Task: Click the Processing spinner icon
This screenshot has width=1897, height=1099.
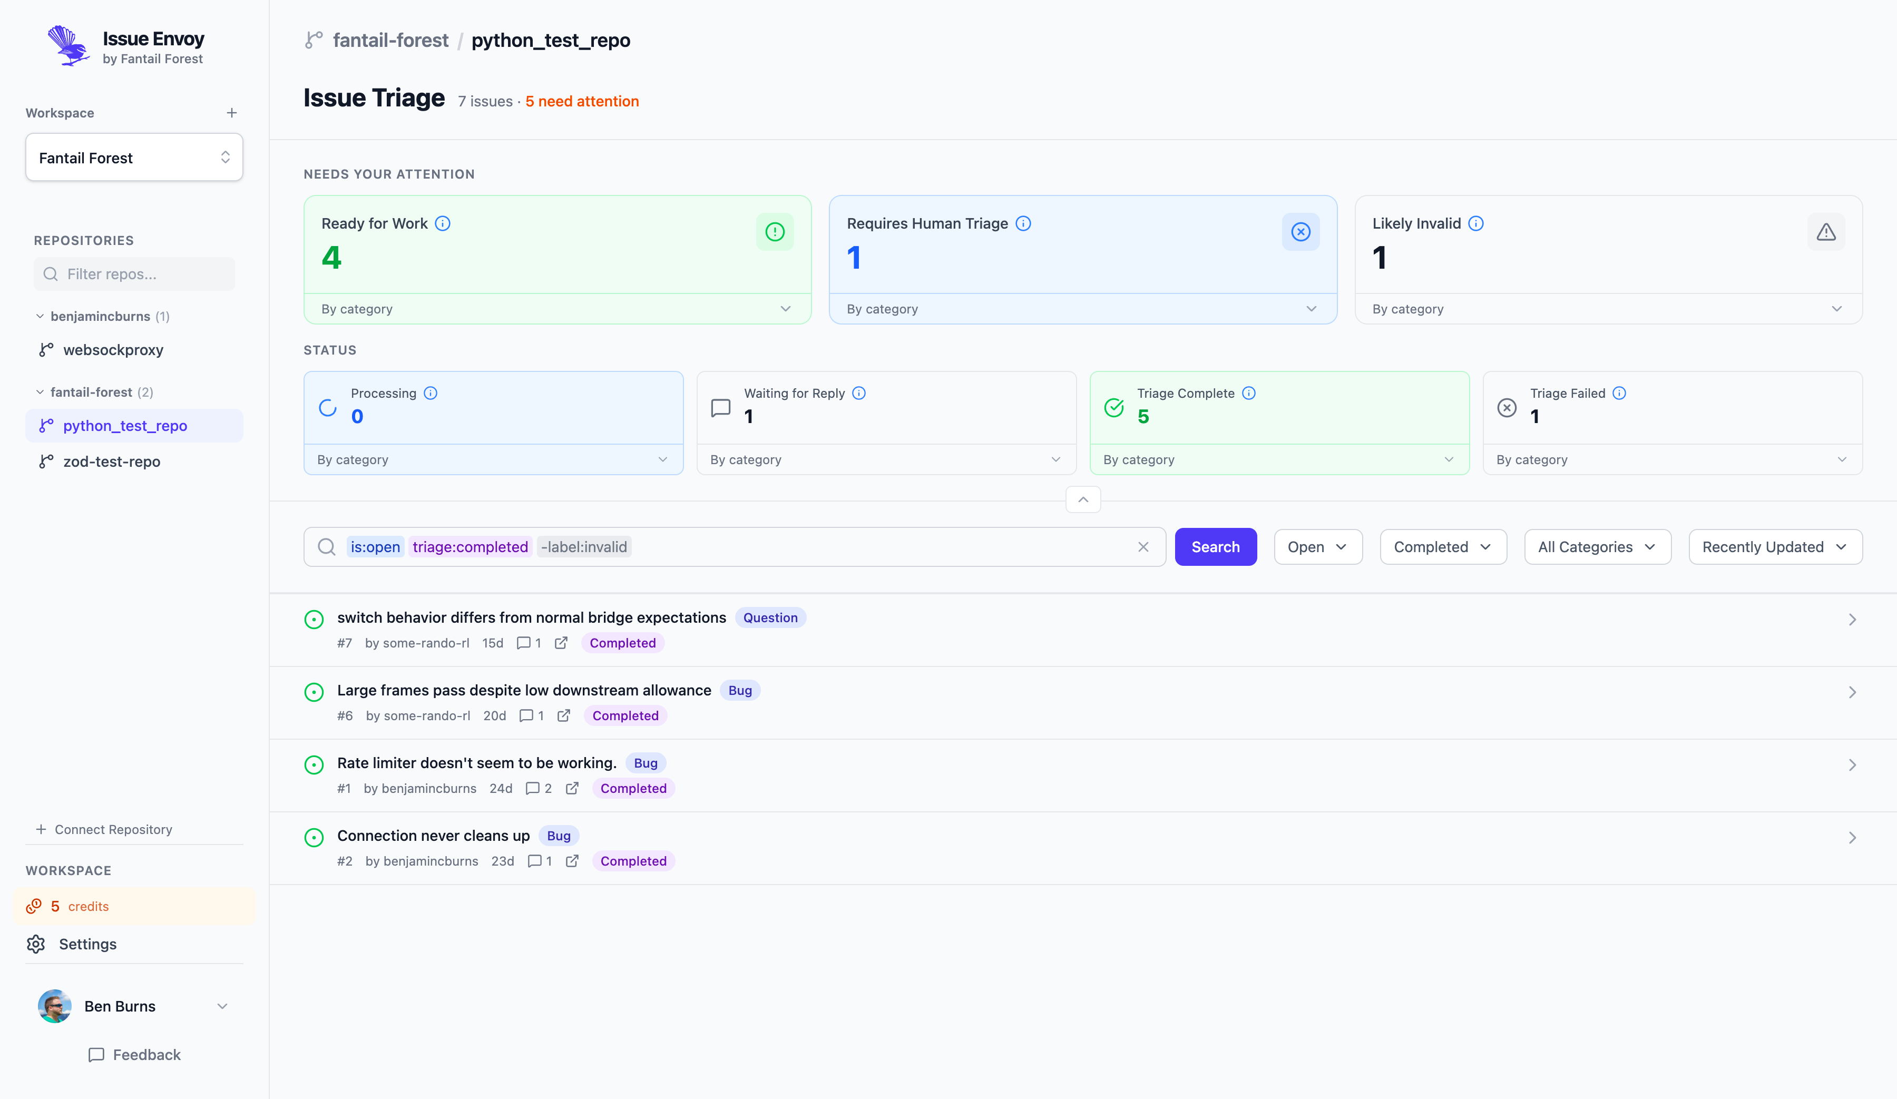Action: pyautogui.click(x=327, y=407)
